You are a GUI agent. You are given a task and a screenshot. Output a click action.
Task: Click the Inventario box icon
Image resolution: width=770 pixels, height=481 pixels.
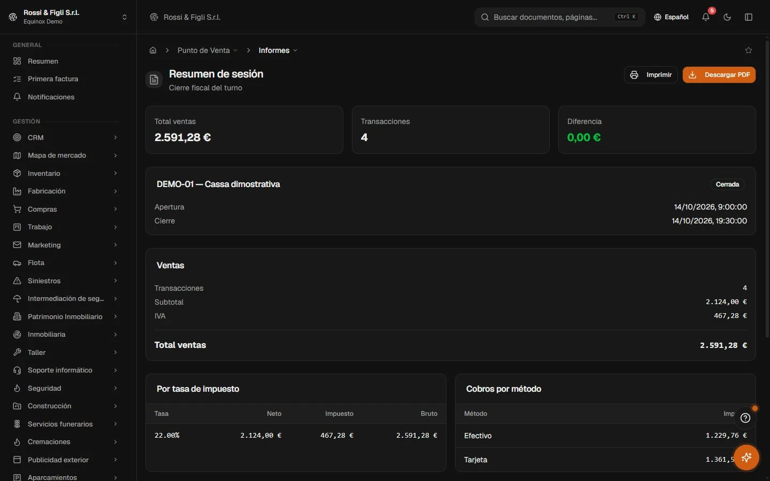tap(17, 174)
